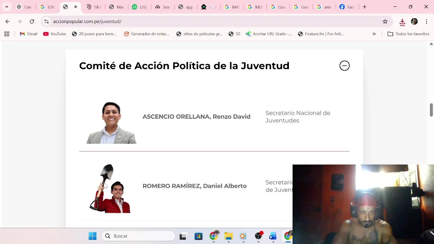Switch to the '(35)' green icon tab
Viewport: 434px width, 244px height.
(x=139, y=7)
